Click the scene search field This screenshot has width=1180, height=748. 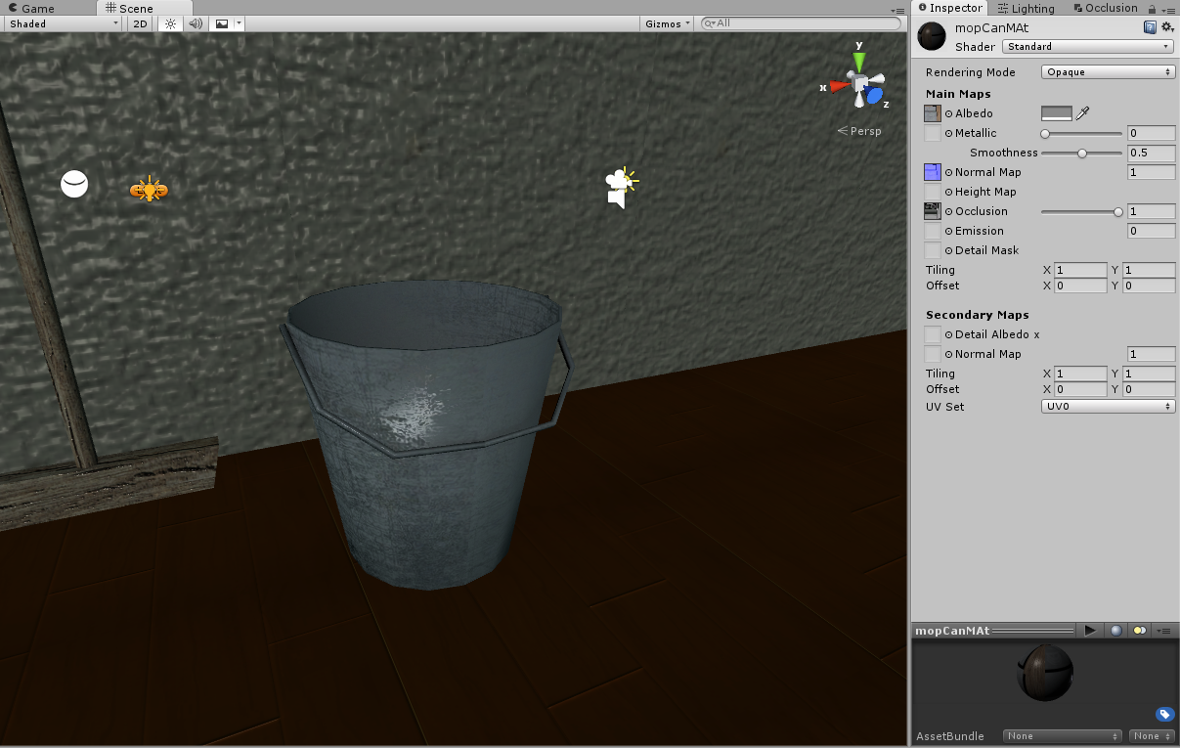tap(802, 23)
